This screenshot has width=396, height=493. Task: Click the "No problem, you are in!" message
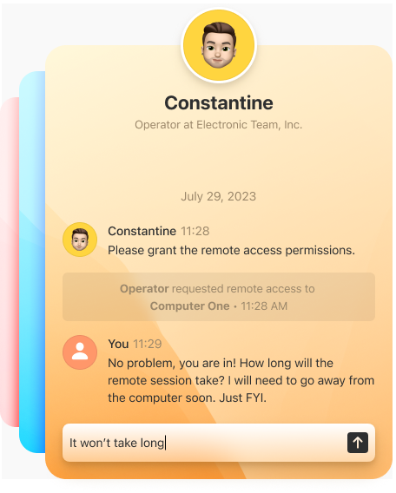point(241,380)
